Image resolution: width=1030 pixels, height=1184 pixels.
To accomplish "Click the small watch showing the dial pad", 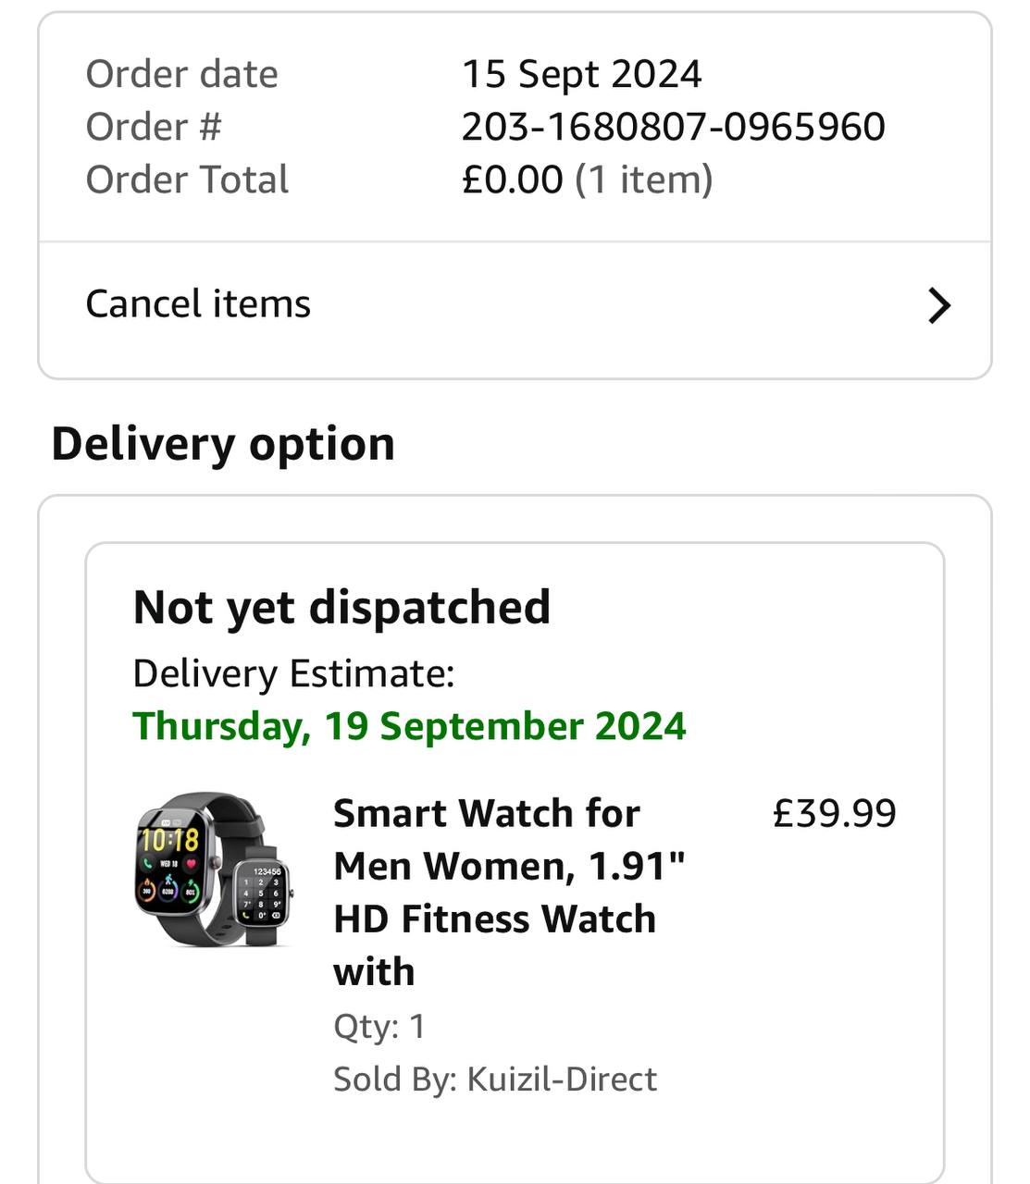I will [x=262, y=894].
